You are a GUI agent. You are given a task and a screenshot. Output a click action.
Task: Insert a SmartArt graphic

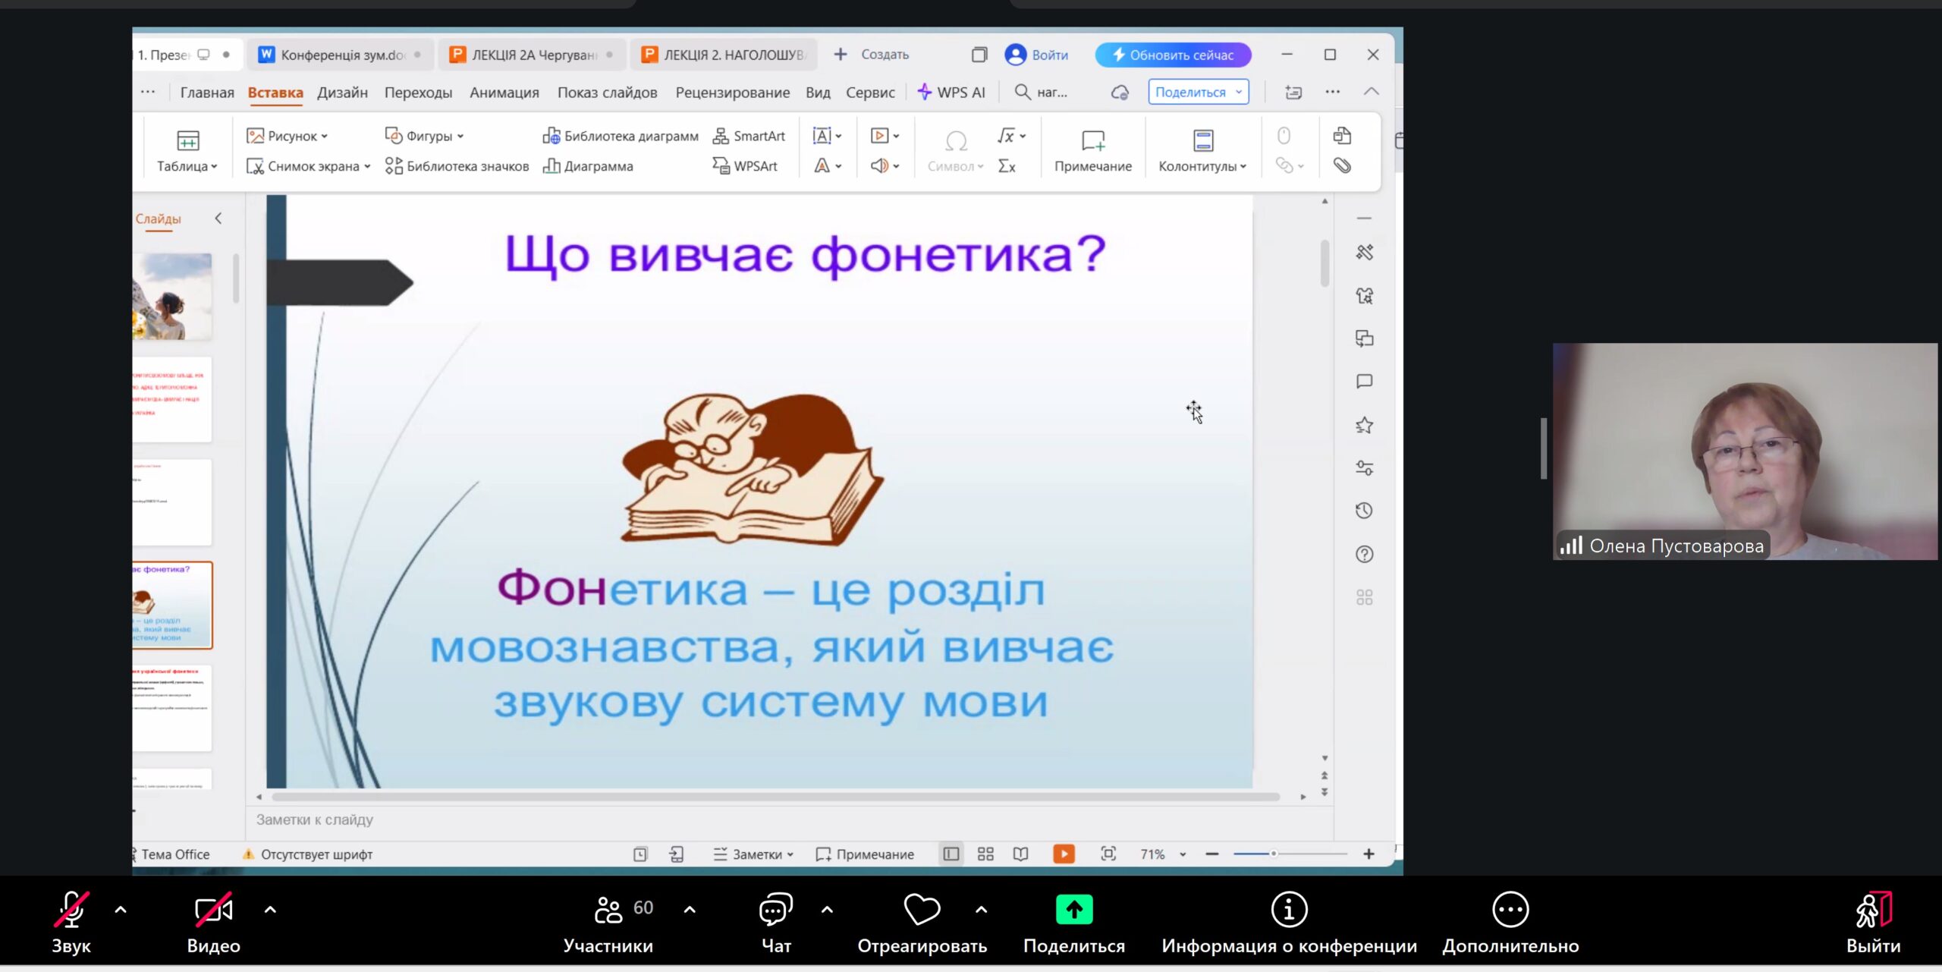(748, 136)
